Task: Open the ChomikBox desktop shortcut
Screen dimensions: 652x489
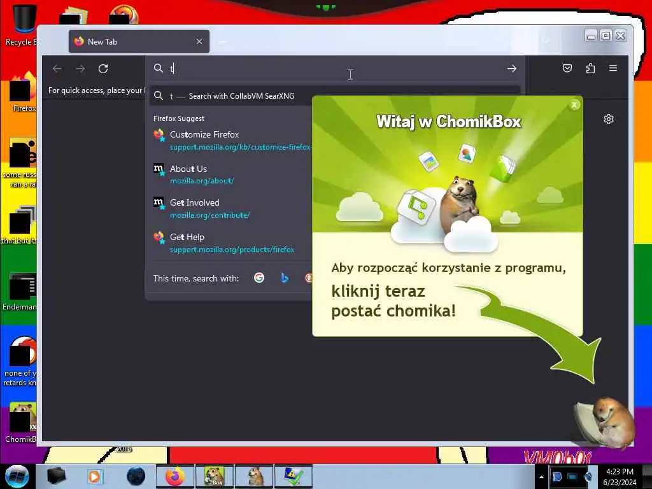Action: 21,422
